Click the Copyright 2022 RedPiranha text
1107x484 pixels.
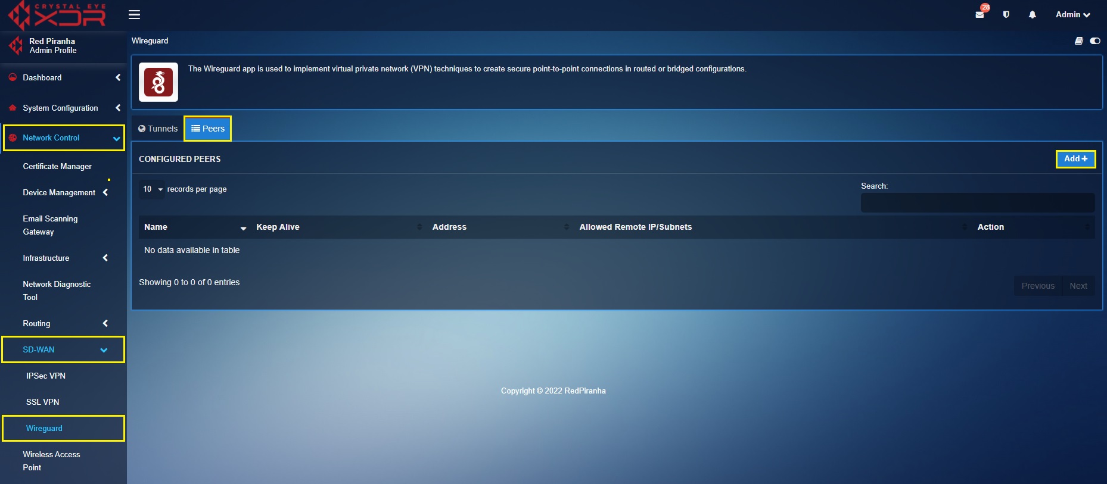click(553, 391)
